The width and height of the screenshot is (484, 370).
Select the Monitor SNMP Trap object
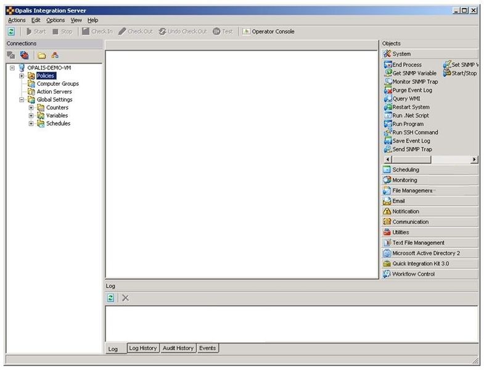[x=411, y=81]
